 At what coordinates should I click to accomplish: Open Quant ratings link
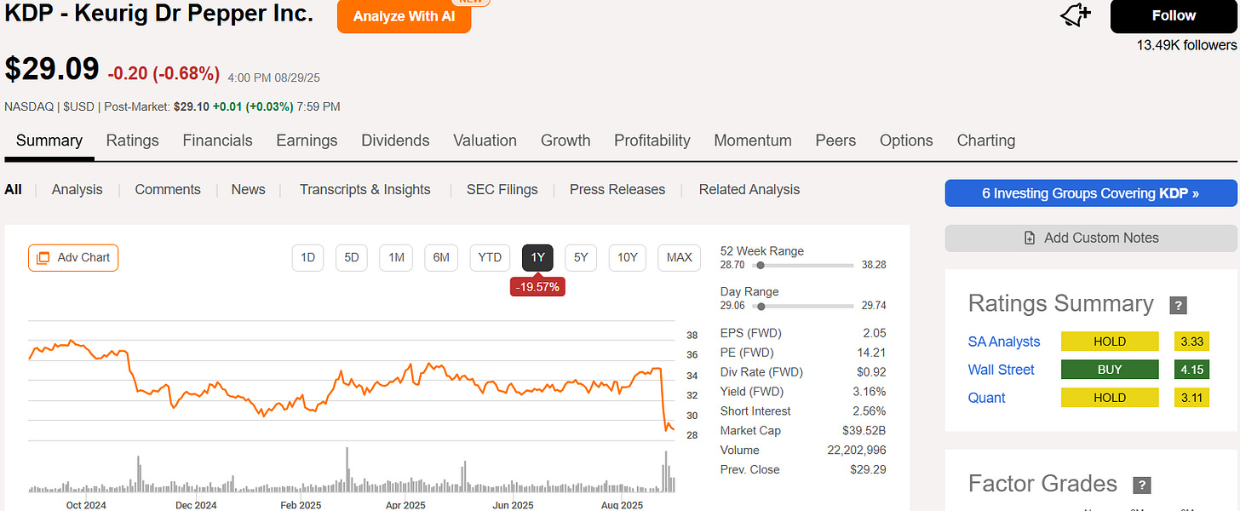coord(986,398)
